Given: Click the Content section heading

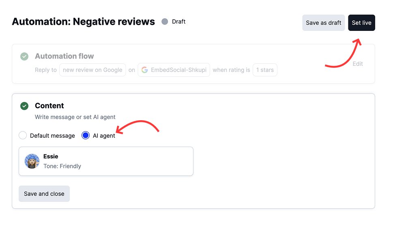Looking at the screenshot, I should click(x=49, y=106).
